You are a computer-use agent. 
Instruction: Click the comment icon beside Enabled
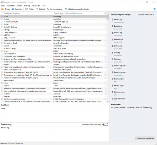pos(2,94)
